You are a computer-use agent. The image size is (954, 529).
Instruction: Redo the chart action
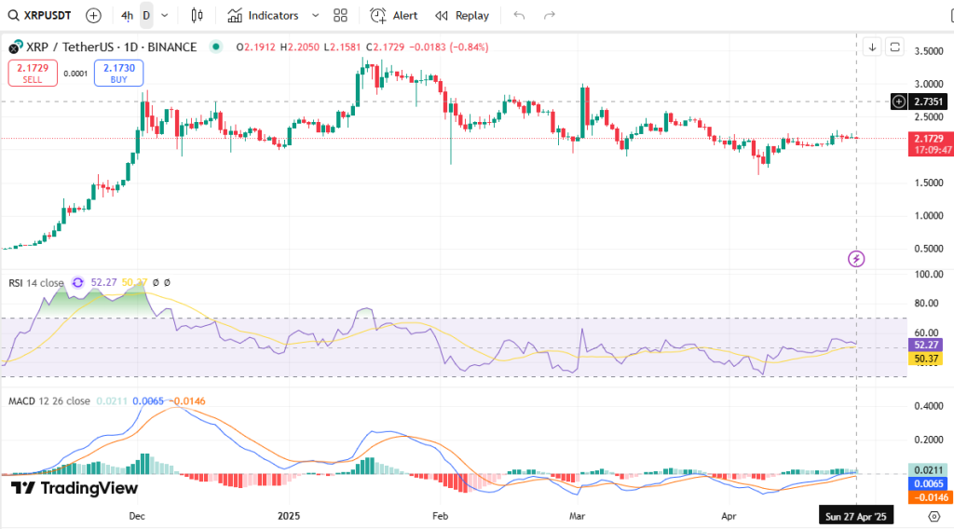click(x=550, y=15)
